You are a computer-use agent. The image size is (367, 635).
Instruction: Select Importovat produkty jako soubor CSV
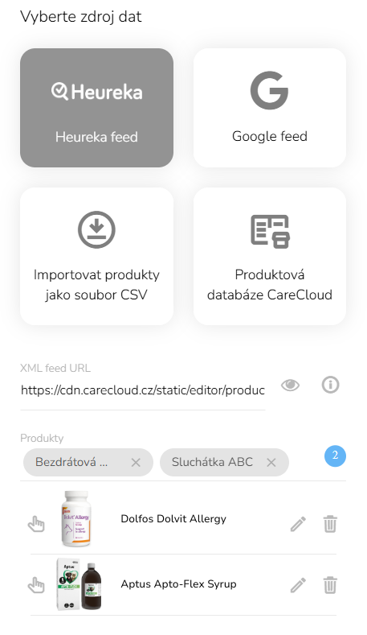coord(96,256)
